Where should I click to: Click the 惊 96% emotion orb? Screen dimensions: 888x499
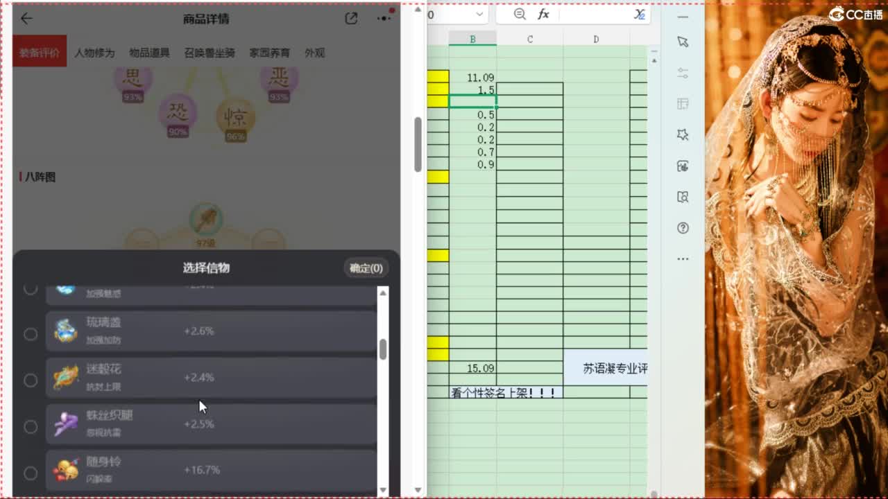(236, 120)
